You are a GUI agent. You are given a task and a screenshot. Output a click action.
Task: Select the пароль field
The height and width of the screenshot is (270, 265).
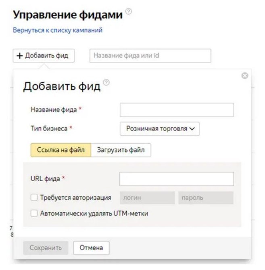coord(206,198)
